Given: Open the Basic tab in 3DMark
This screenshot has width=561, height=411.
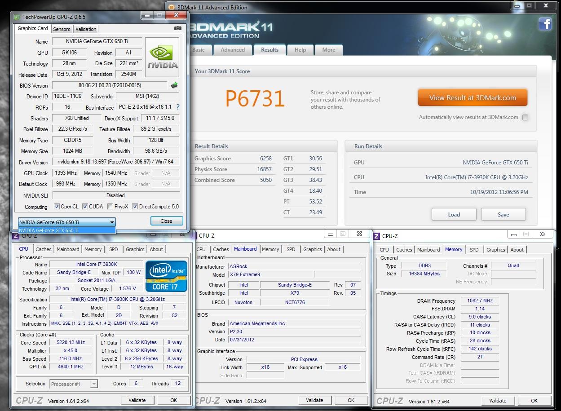Looking at the screenshot, I should coord(199,50).
